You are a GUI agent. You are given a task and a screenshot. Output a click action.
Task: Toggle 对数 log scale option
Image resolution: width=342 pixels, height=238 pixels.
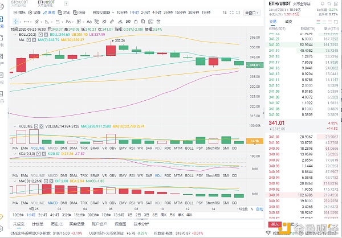click(245, 209)
